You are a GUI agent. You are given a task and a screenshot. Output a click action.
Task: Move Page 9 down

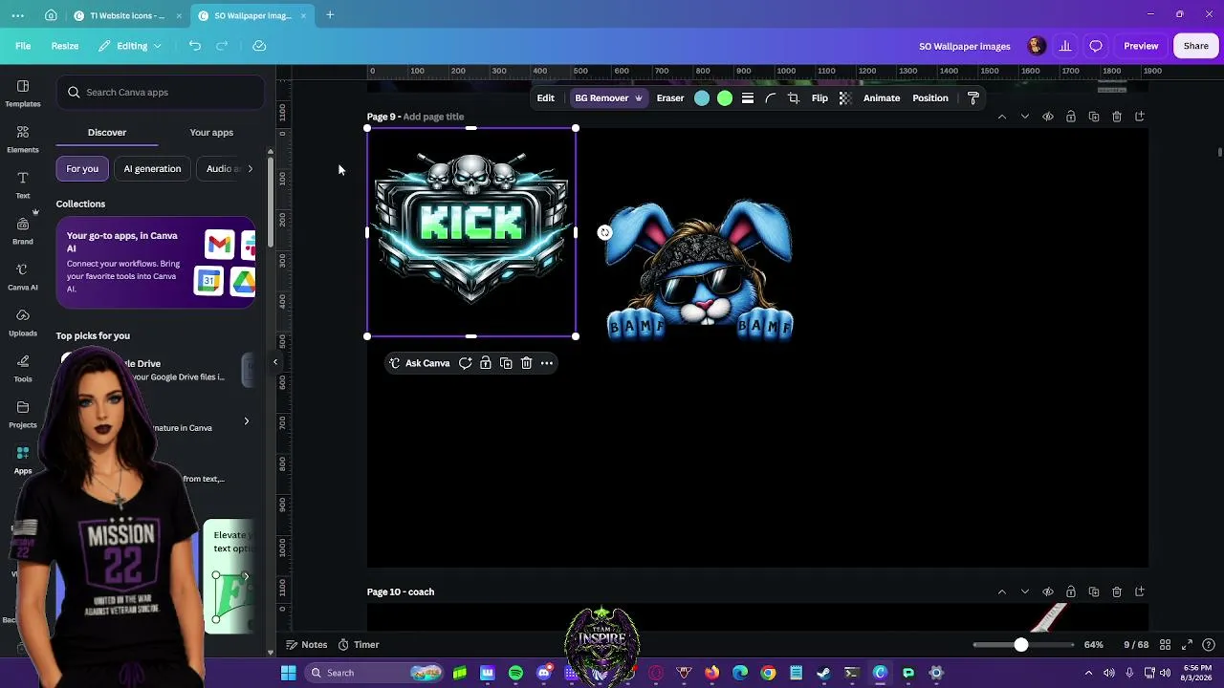[x=1025, y=117]
